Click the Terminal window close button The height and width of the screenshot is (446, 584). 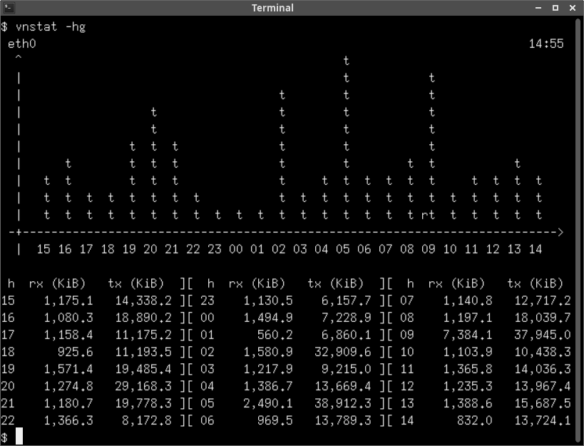571,8
